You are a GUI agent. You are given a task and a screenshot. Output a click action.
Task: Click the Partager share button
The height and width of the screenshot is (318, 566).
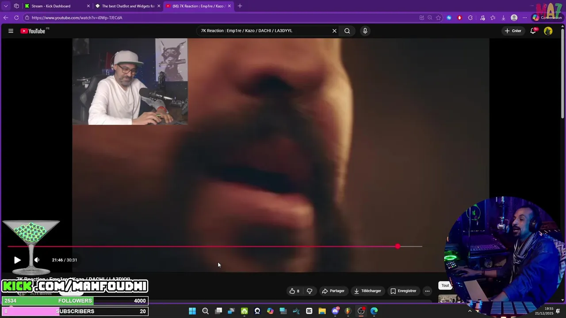pyautogui.click(x=333, y=291)
